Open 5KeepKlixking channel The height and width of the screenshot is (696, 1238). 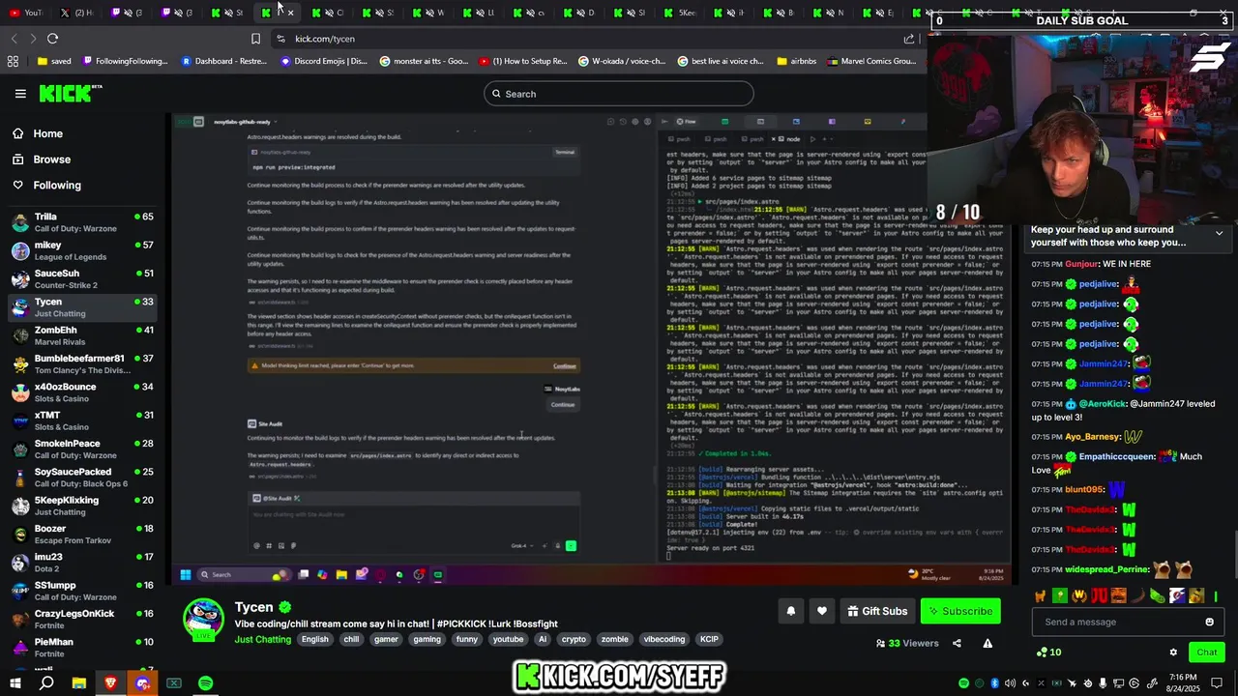click(x=82, y=506)
